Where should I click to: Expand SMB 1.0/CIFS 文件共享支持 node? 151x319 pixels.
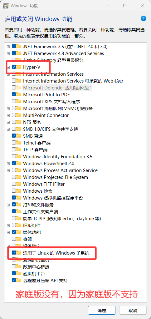click(8, 129)
